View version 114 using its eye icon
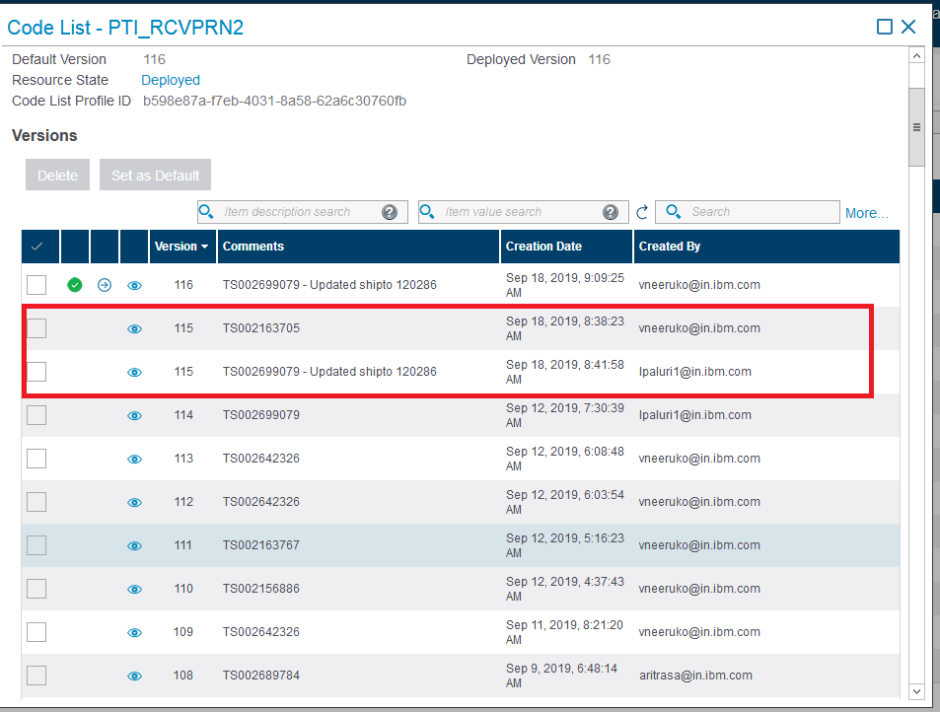 (x=135, y=415)
